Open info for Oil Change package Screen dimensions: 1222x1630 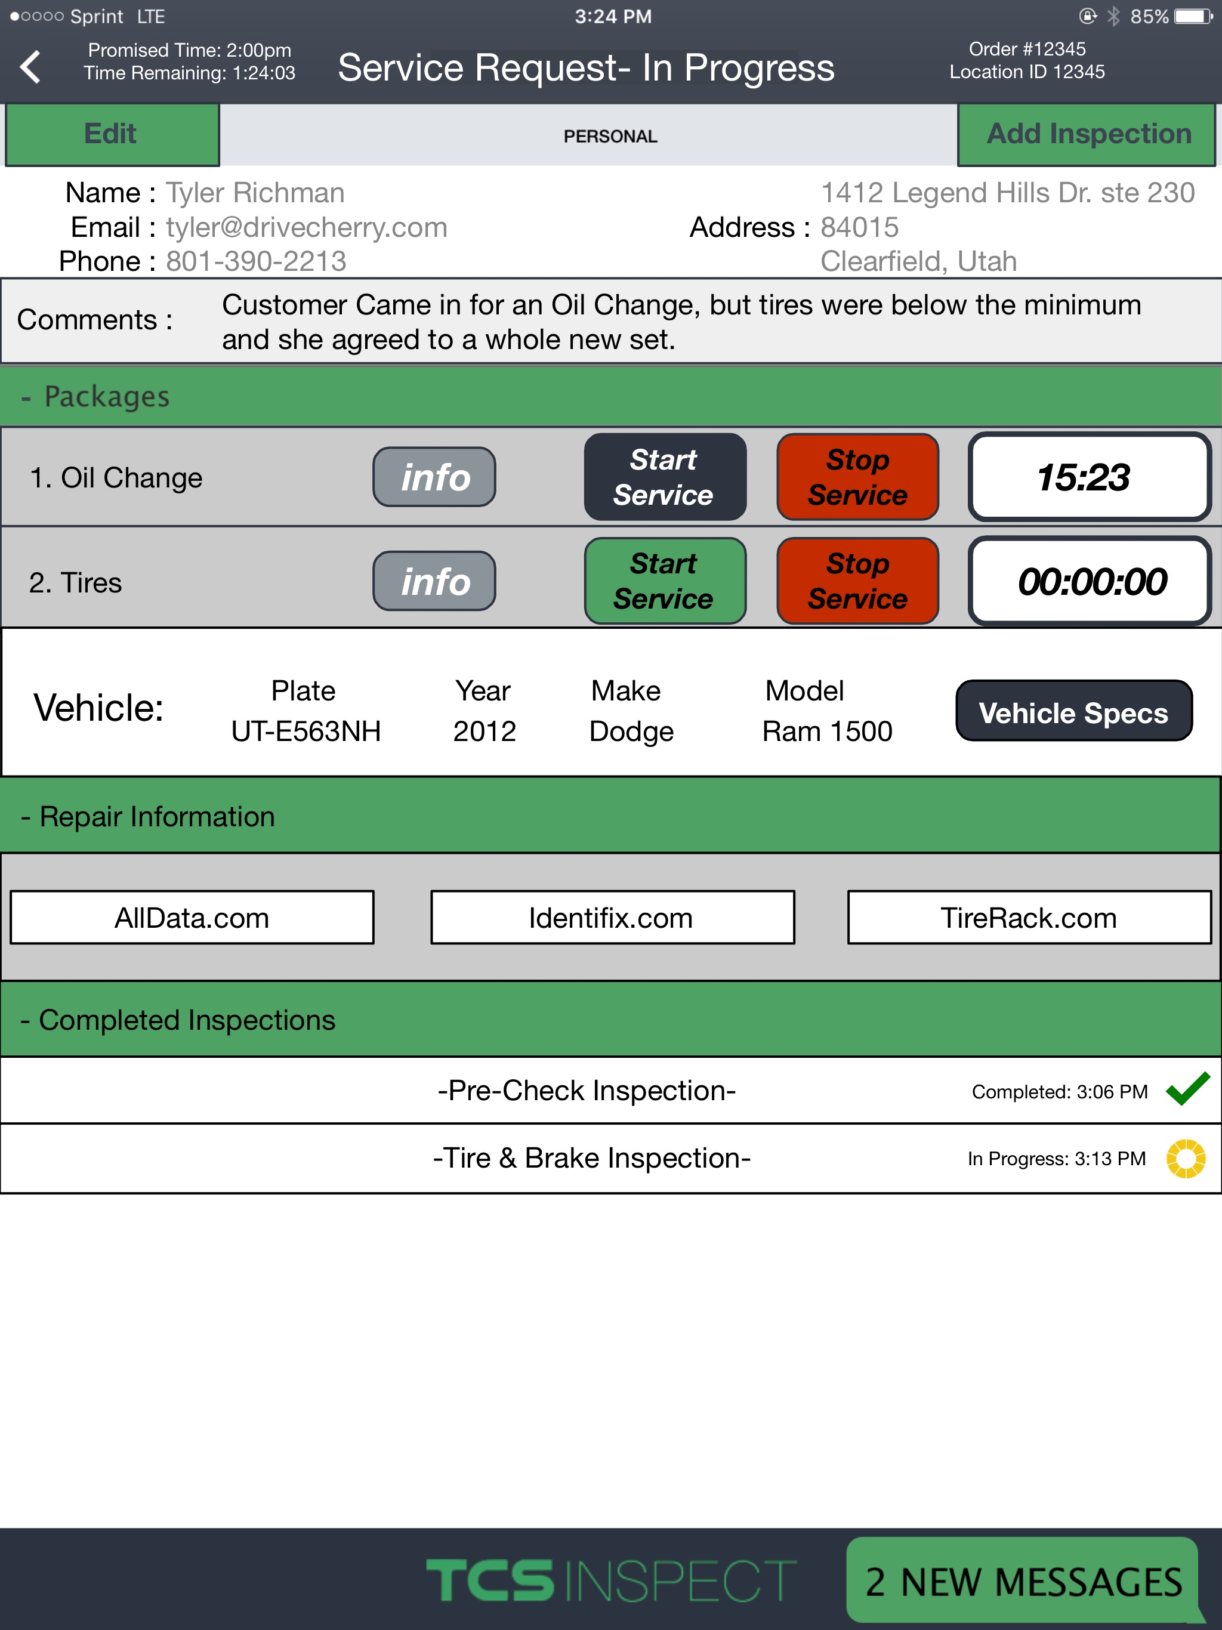point(434,477)
